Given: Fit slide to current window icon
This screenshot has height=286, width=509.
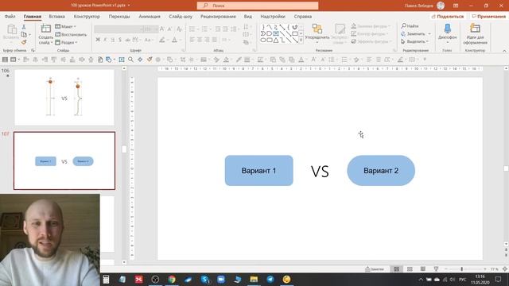Looking at the screenshot, I should click(x=505, y=269).
